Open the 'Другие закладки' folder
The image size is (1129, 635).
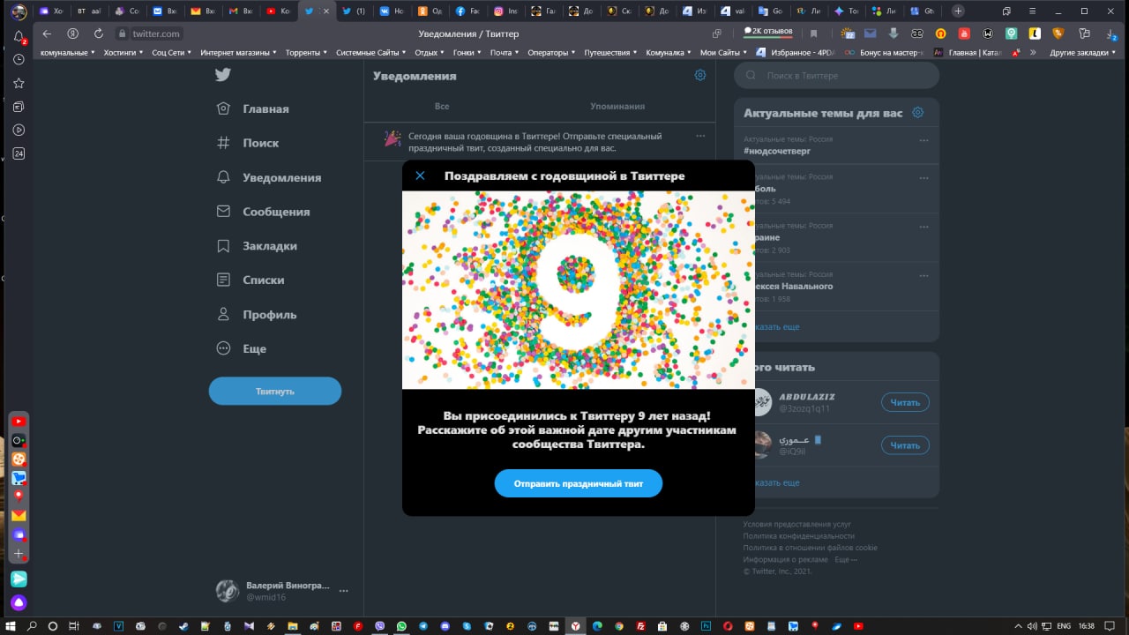(1083, 53)
